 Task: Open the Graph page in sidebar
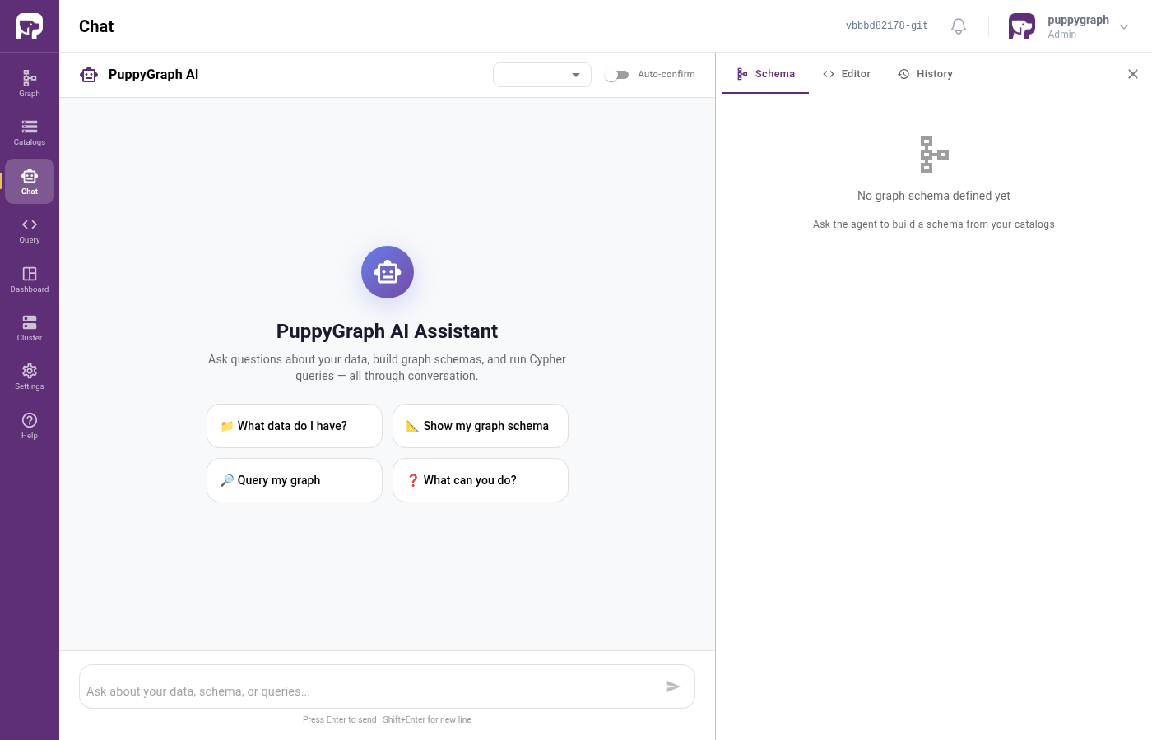(30, 84)
